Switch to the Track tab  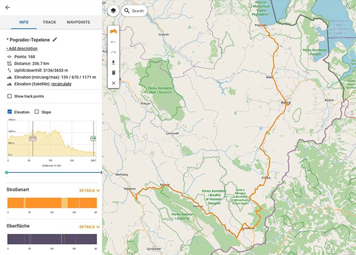tap(50, 22)
